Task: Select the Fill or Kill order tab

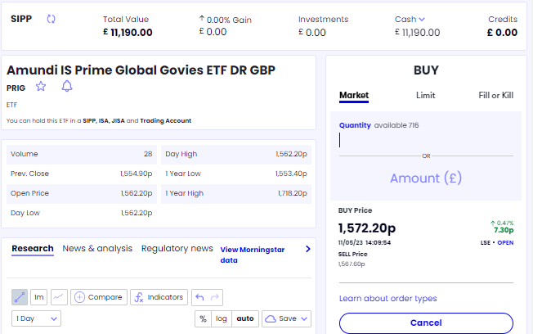Action: coord(496,95)
